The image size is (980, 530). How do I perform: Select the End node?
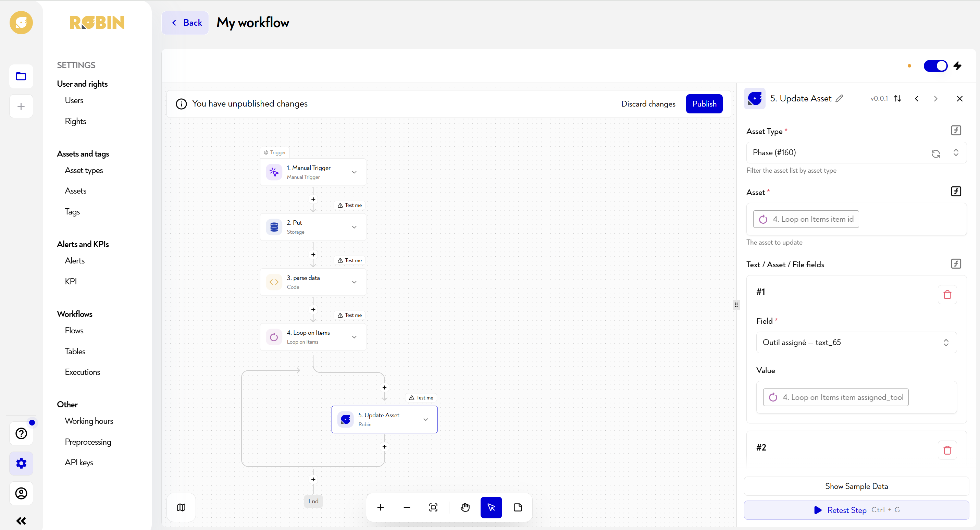(313, 502)
